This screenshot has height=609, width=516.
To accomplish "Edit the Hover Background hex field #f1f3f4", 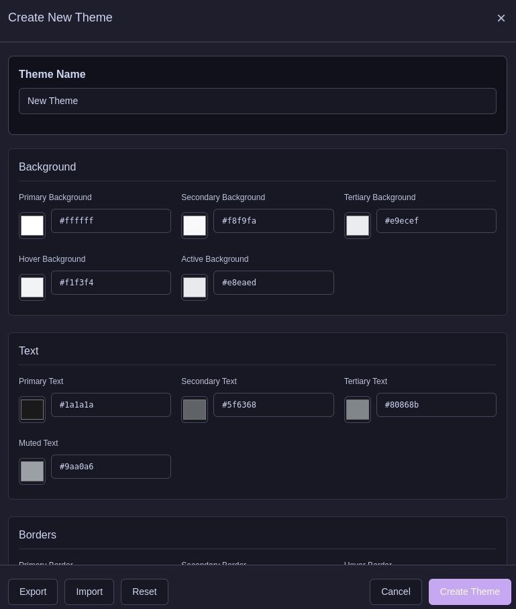I will click(111, 283).
